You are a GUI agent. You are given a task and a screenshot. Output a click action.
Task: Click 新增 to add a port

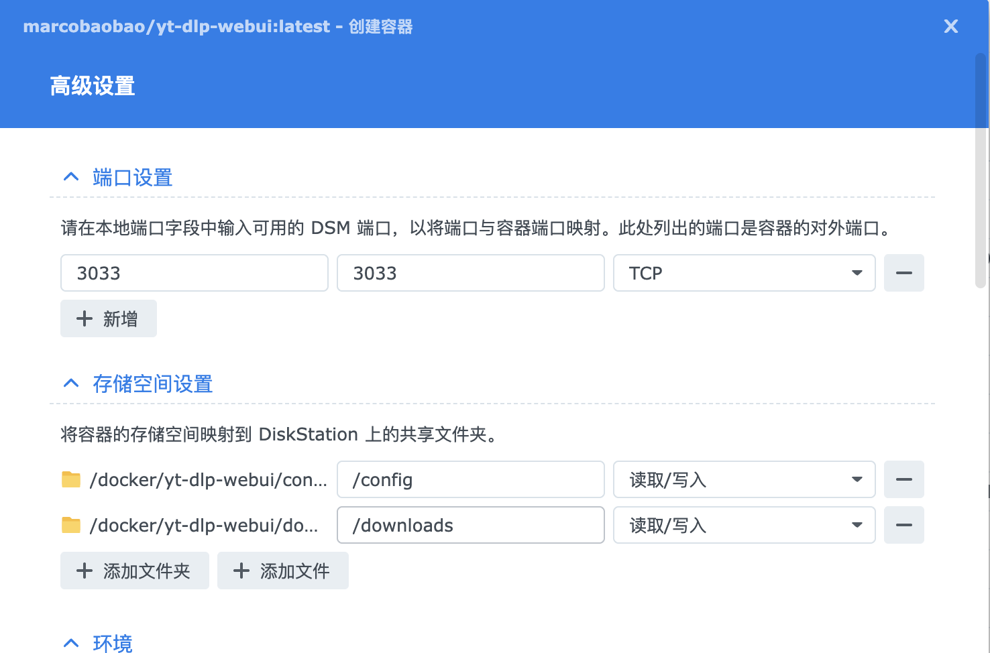coord(109,318)
